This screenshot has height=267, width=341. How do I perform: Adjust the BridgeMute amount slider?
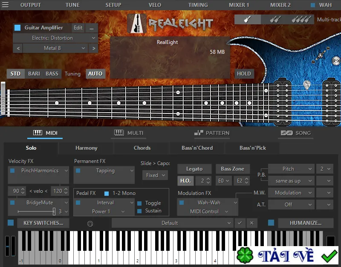click(x=37, y=211)
